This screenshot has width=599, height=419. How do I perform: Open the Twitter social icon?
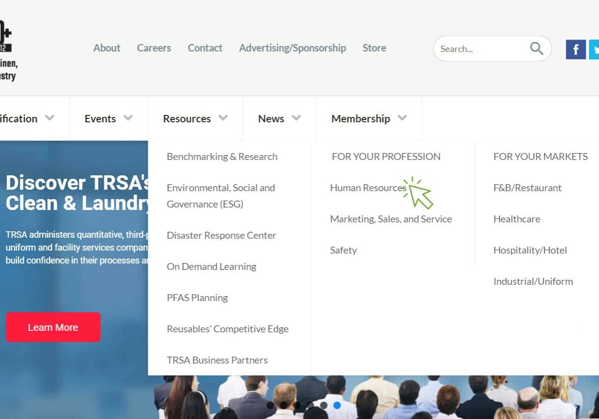coord(594,50)
